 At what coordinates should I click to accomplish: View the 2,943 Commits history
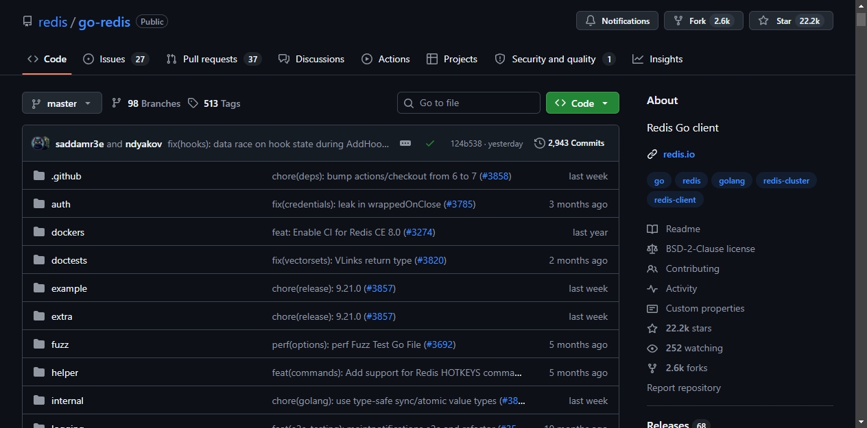coord(569,143)
